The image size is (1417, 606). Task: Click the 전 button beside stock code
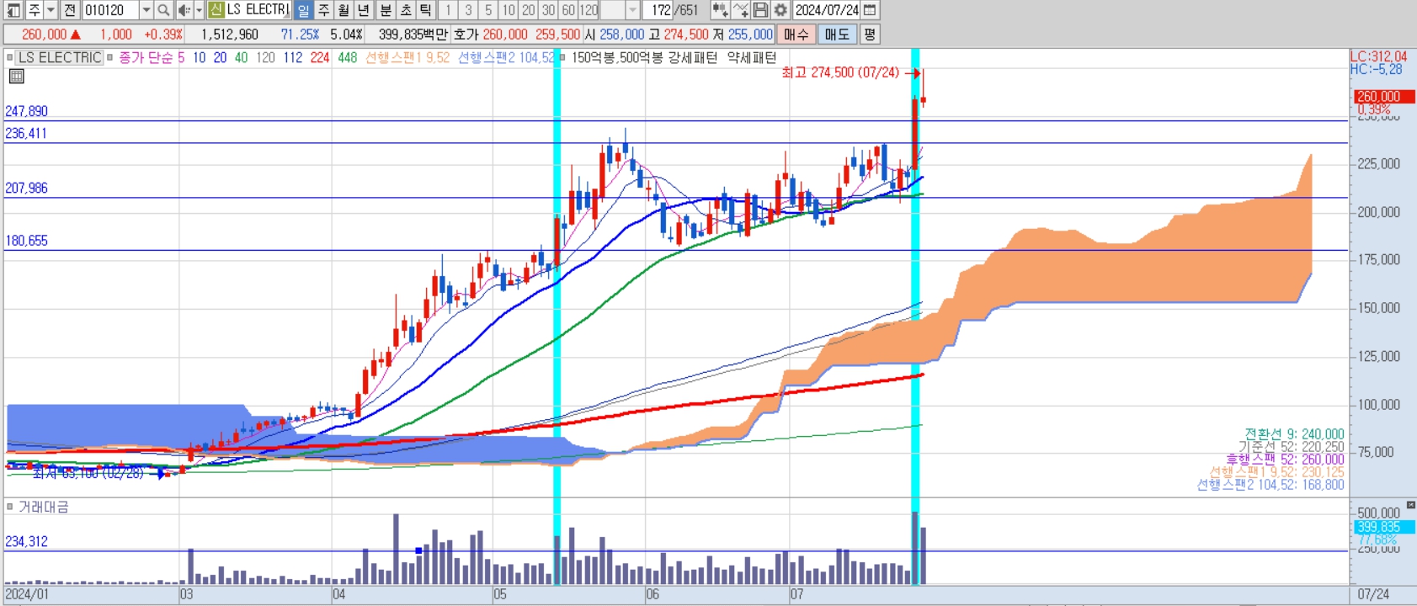[70, 10]
